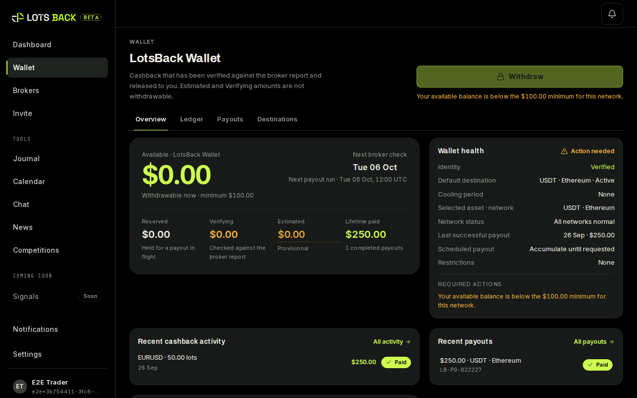Click the E2E Trader profile name
The image size is (637, 398).
pyautogui.click(x=50, y=383)
